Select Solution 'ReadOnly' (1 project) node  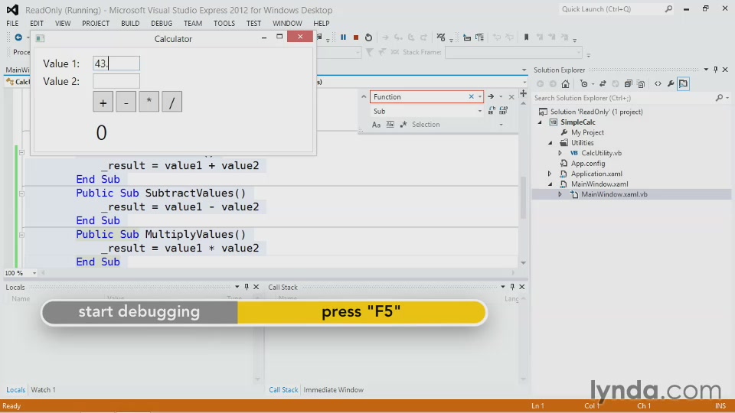(596, 112)
